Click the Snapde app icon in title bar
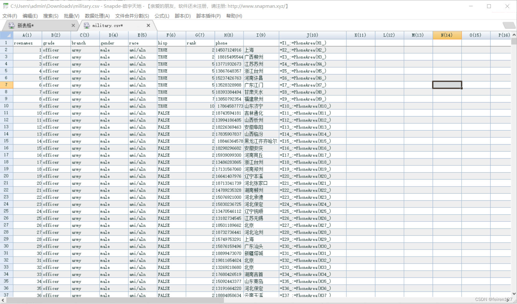Viewport: 517px width, 304px height. [6, 6]
